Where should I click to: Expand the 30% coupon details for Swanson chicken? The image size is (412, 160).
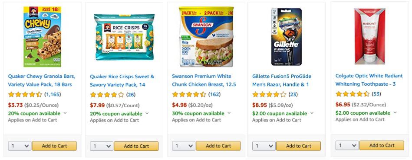(x=229, y=113)
